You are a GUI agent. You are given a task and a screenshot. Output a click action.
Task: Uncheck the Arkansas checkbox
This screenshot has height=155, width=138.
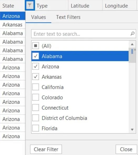(x=36, y=77)
